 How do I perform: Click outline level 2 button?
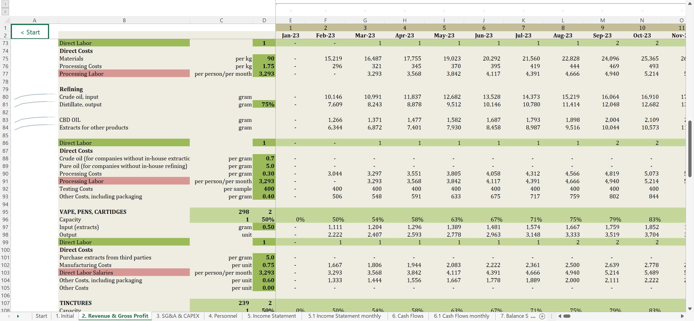pos(5,11)
